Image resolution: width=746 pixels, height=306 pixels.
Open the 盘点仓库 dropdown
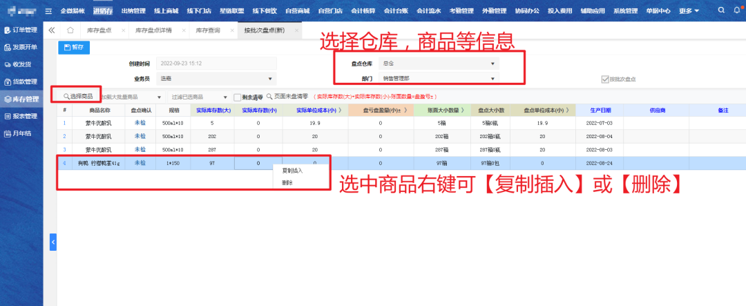tap(439, 64)
